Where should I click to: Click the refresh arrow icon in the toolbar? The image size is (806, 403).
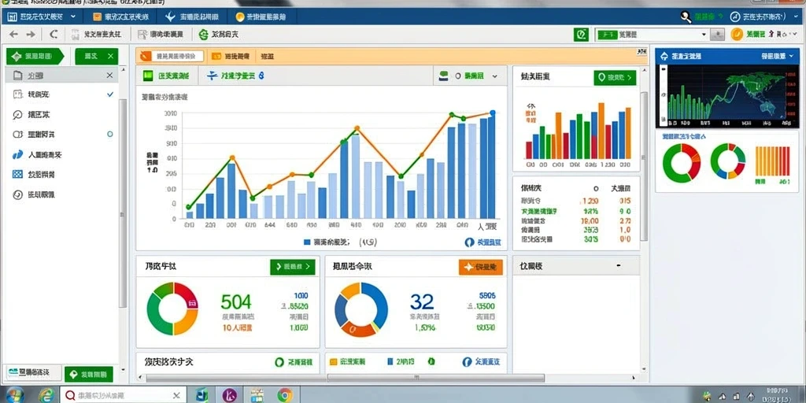pyautogui.click(x=54, y=35)
